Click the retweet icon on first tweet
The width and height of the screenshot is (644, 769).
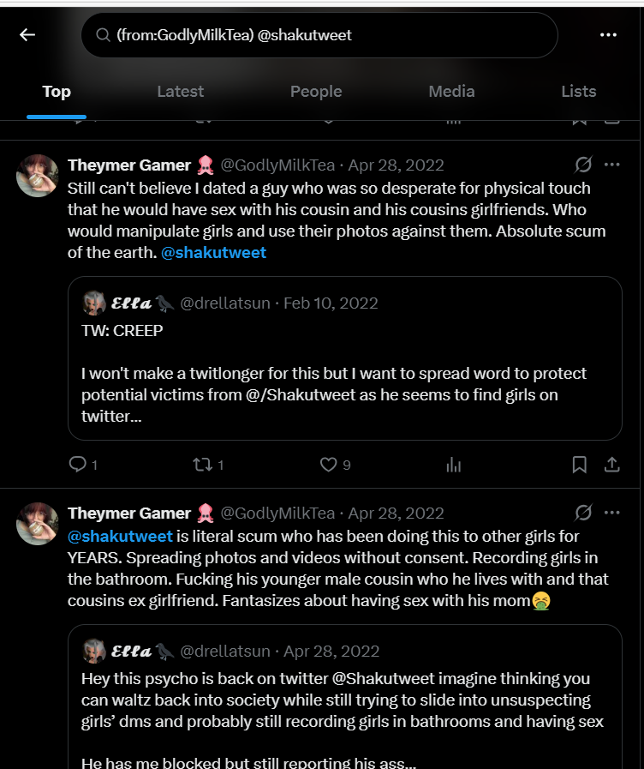[x=202, y=465]
